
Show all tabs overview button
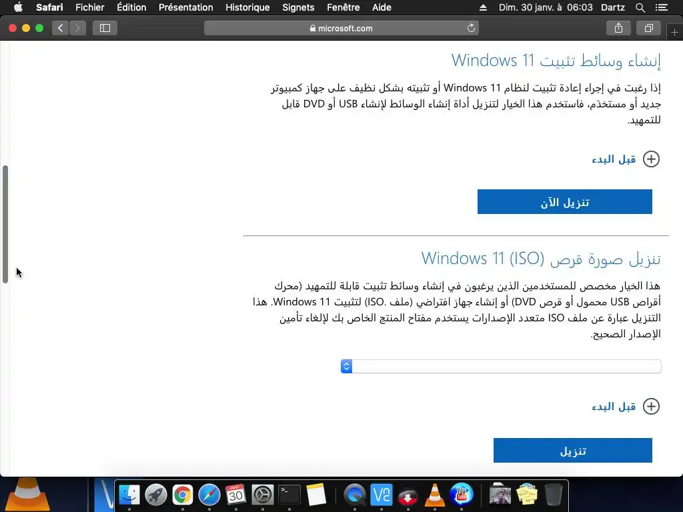648,28
